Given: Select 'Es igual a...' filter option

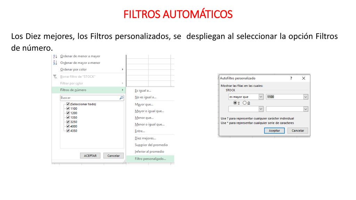Looking at the screenshot, I should [143, 91].
